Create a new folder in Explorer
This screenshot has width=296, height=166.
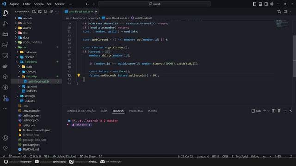point(40,12)
